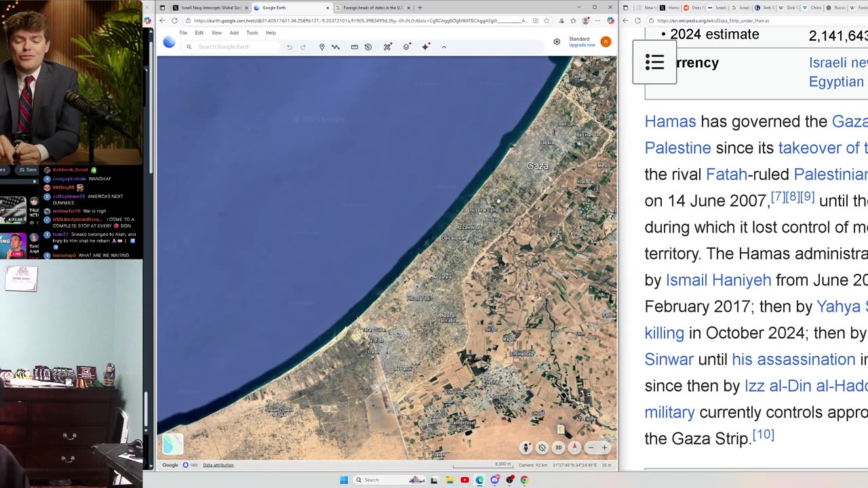The image size is (868, 488).
Task: Open YouTube from the taskbar
Action: [465, 480]
